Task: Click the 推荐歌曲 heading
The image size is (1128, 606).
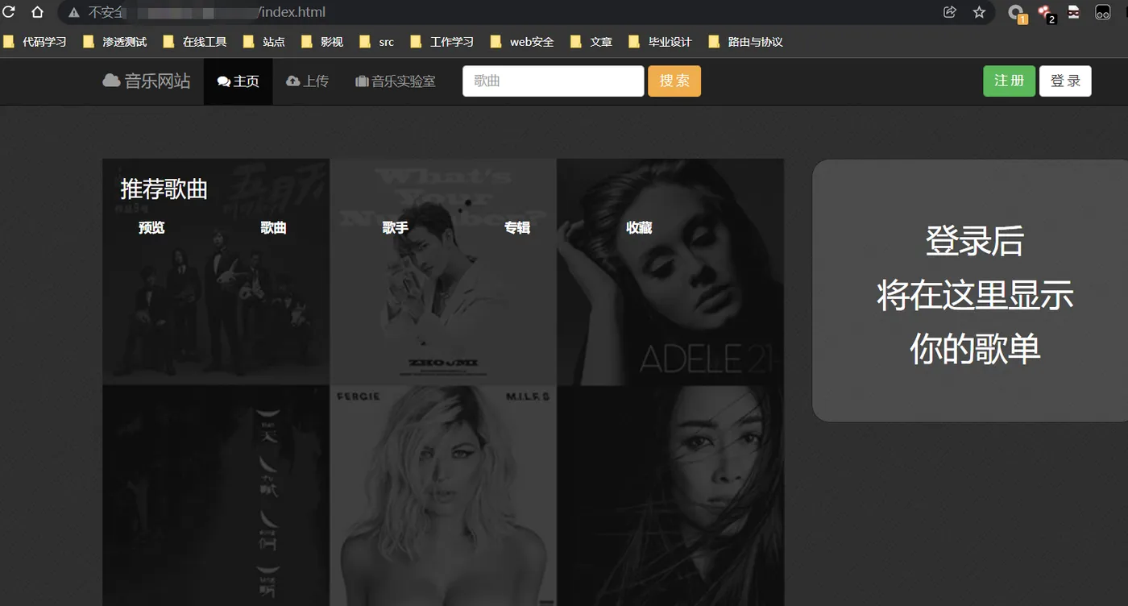Action: [x=164, y=189]
